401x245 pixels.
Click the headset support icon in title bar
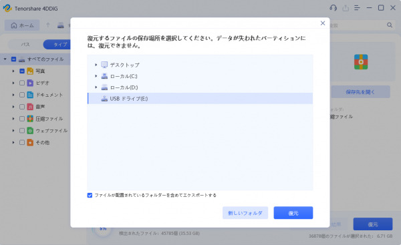click(333, 8)
